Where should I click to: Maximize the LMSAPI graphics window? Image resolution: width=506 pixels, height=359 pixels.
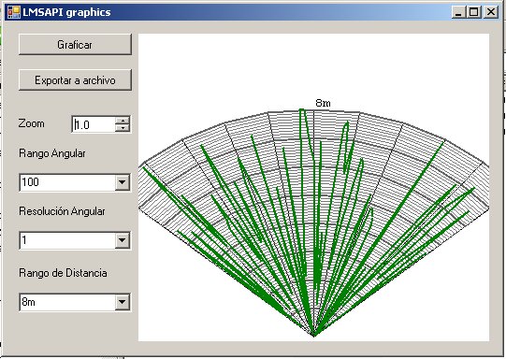tap(473, 12)
